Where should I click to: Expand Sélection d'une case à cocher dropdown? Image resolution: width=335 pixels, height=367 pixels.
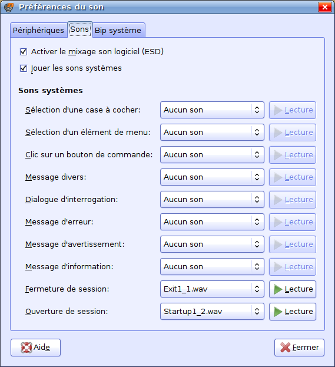click(212, 110)
